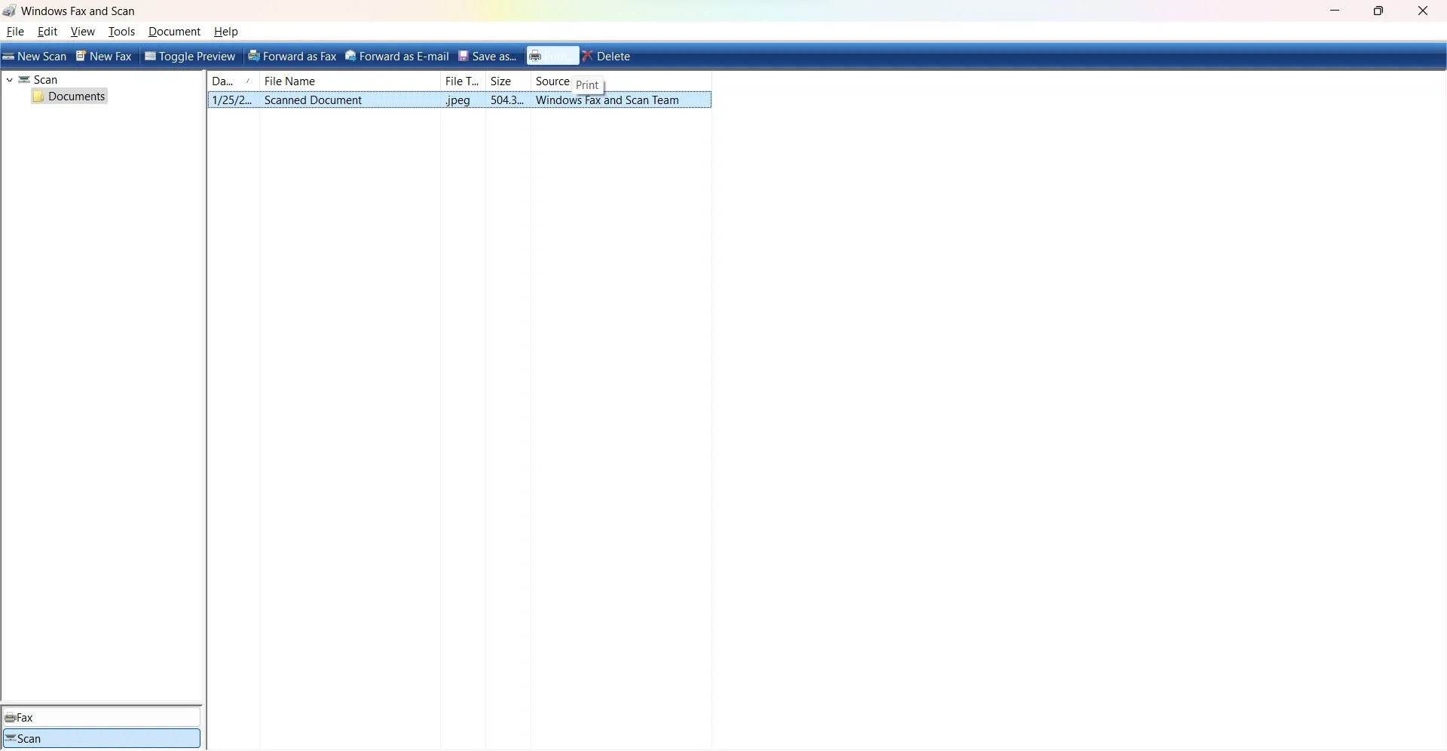Open the View menu
Screen dimensions: 1447x751
[83, 32]
